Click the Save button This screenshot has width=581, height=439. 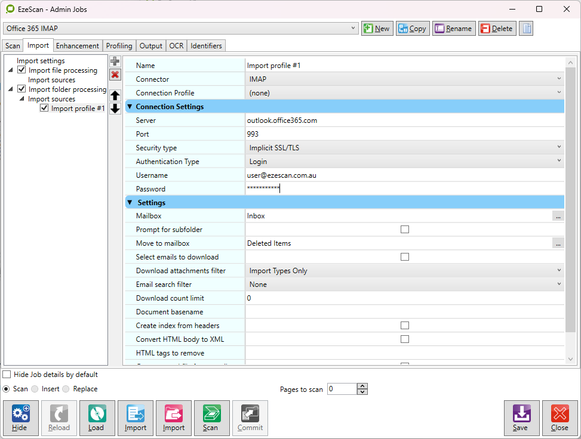pyautogui.click(x=521, y=418)
